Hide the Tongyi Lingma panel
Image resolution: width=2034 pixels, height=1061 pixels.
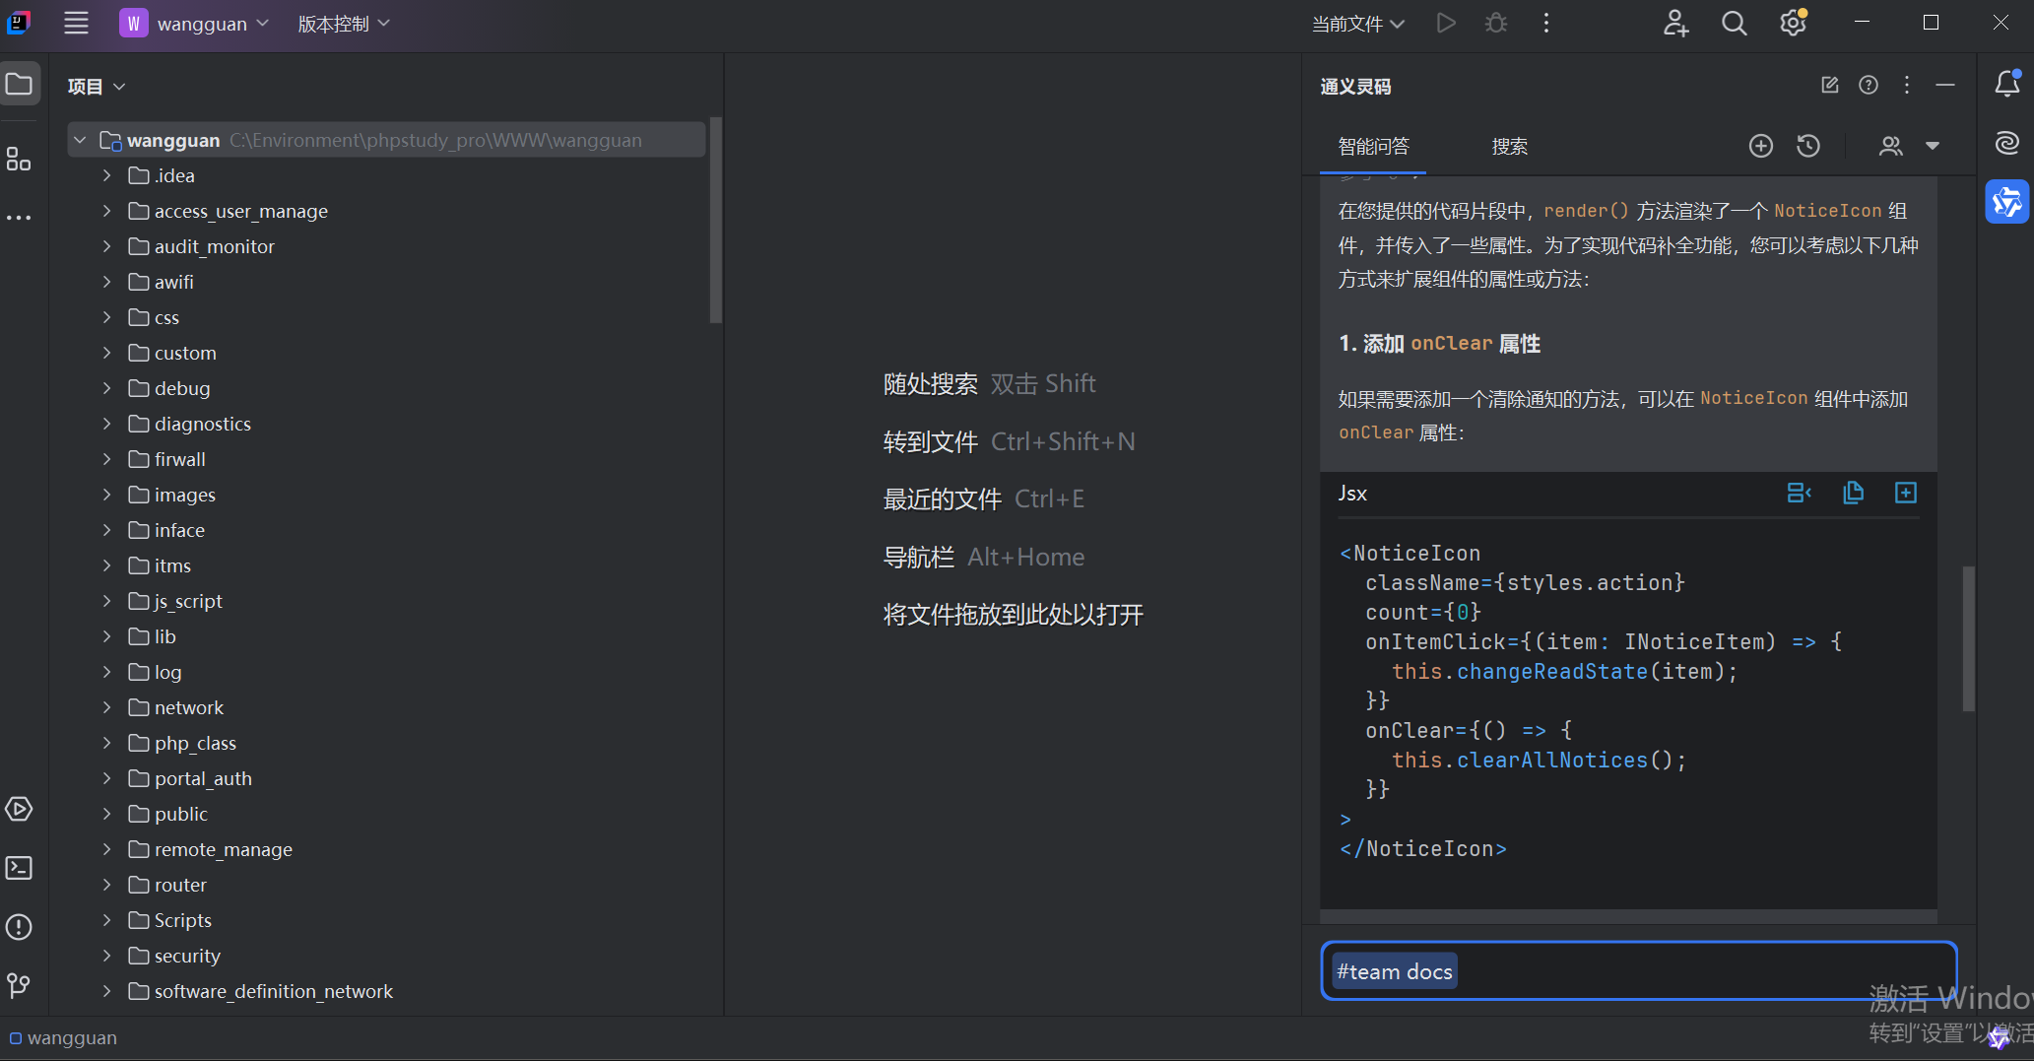click(x=1945, y=86)
